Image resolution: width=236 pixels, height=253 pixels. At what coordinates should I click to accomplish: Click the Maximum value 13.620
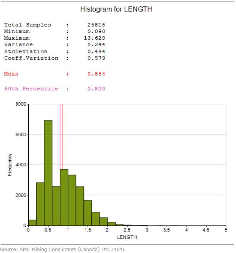point(94,38)
